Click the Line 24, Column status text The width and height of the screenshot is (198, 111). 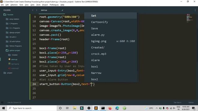click(x=14, y=102)
